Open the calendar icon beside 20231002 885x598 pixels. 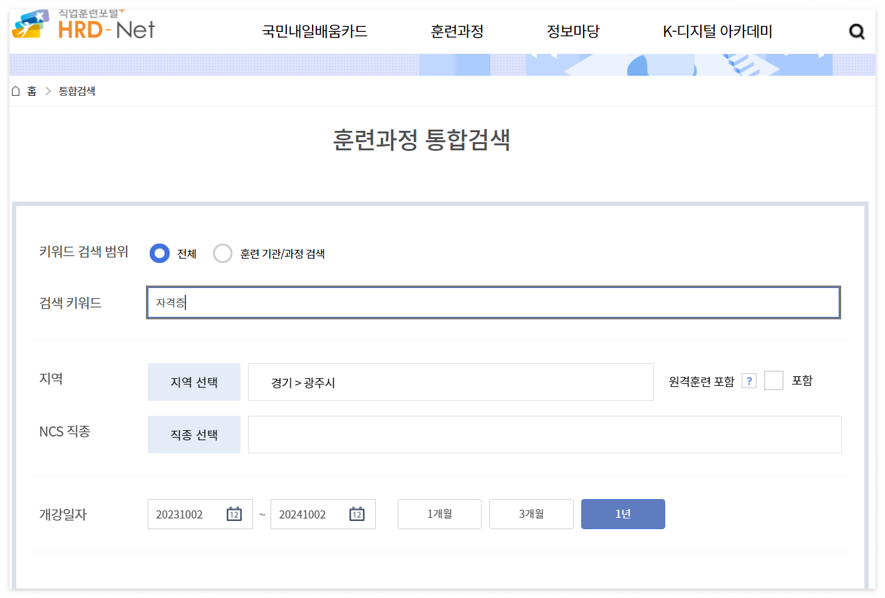(x=234, y=513)
